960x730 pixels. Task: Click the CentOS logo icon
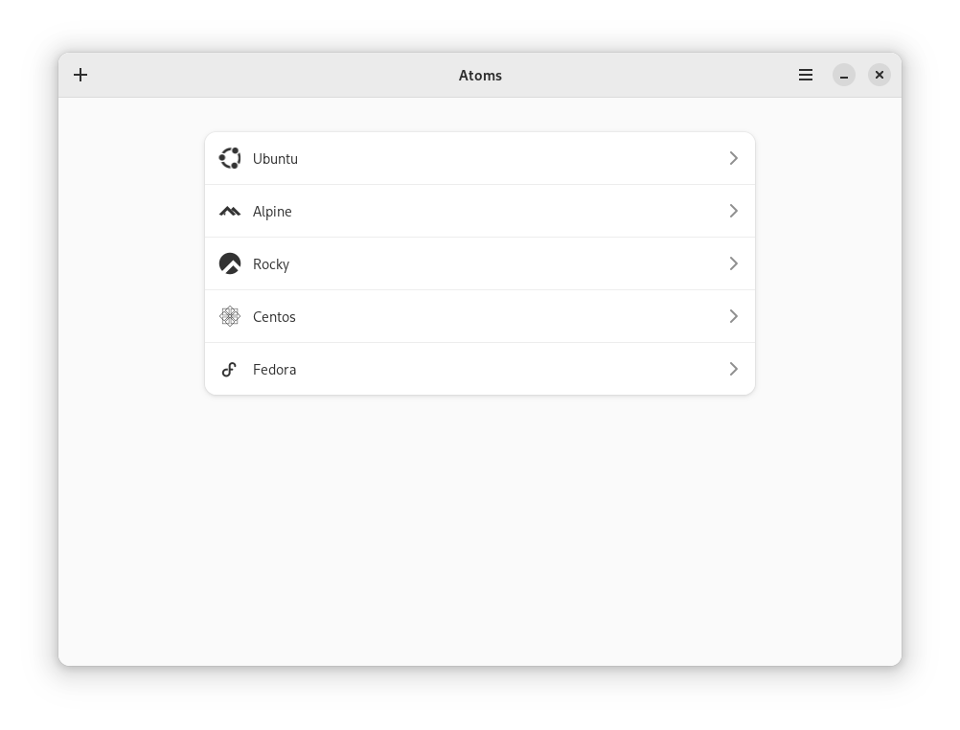tap(230, 316)
